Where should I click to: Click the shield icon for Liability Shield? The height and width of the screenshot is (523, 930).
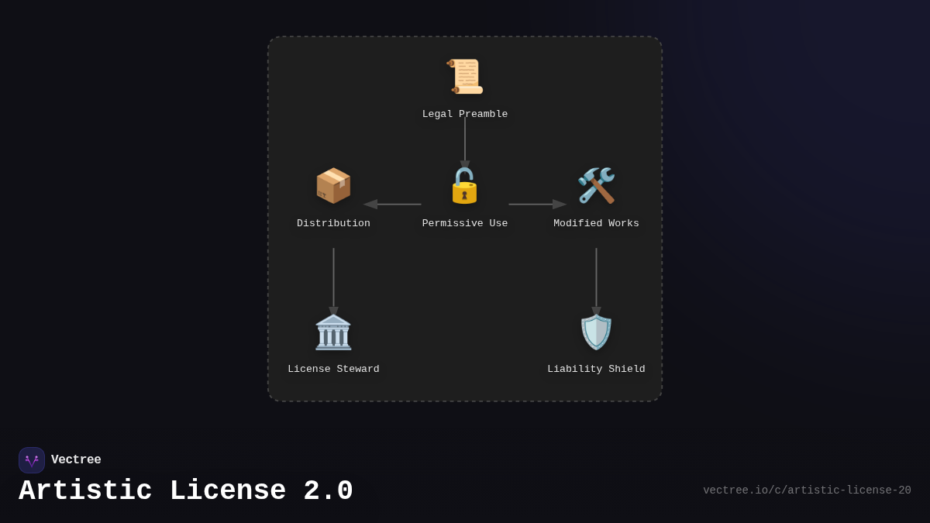pyautogui.click(x=596, y=331)
